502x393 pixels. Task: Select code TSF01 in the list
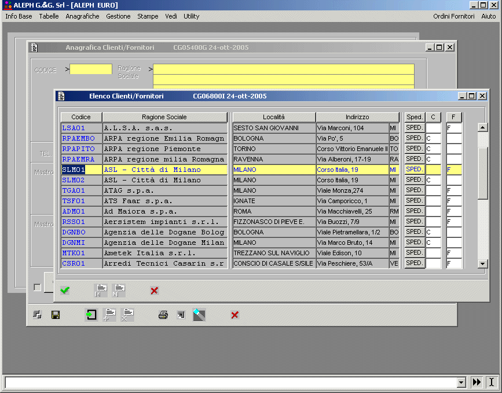(x=81, y=201)
